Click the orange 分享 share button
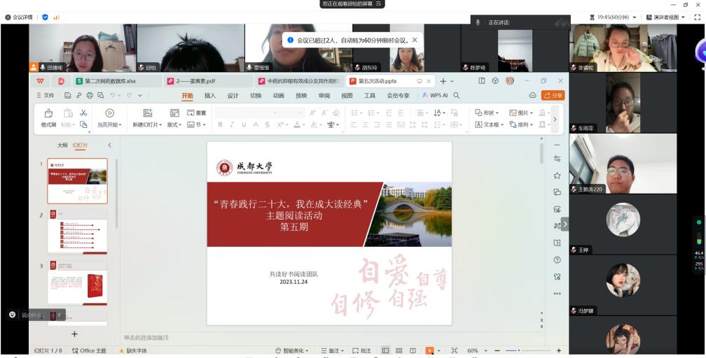The image size is (706, 358). tap(553, 96)
